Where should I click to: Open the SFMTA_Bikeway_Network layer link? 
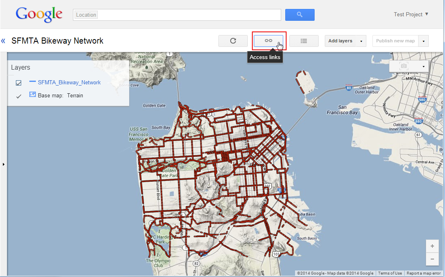(69, 82)
